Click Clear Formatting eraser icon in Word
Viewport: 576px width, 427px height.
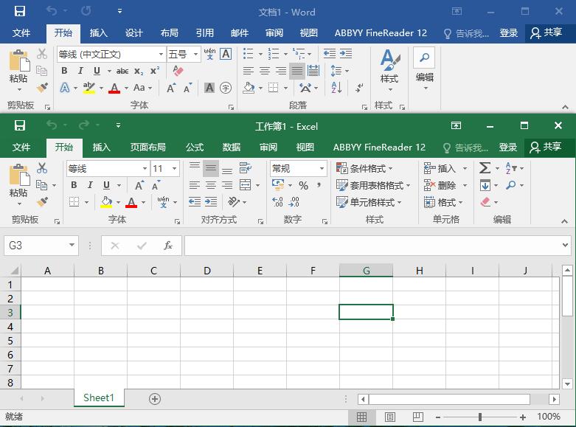pyautogui.click(x=177, y=71)
